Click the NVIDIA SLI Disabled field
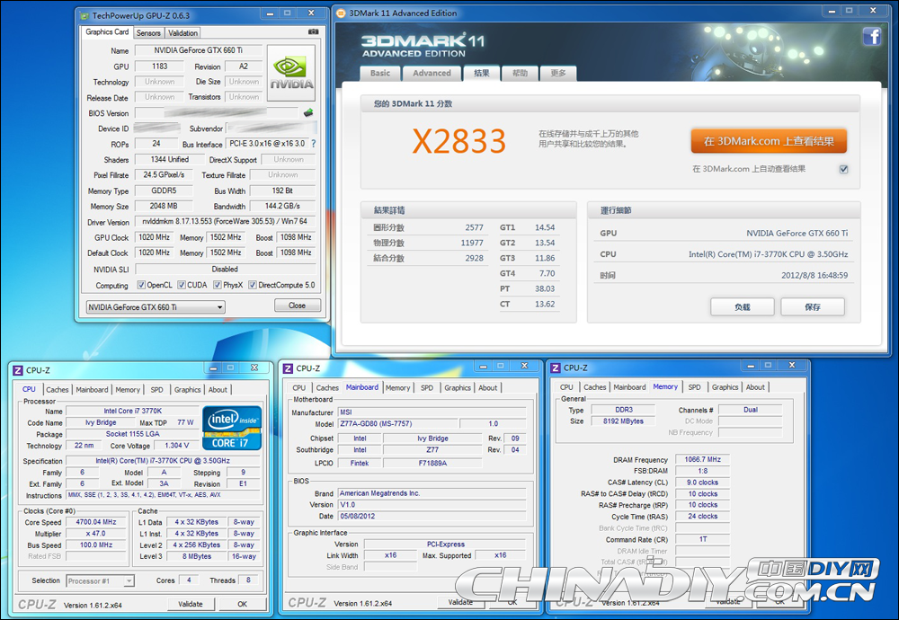The width and height of the screenshot is (899, 620). 225,270
